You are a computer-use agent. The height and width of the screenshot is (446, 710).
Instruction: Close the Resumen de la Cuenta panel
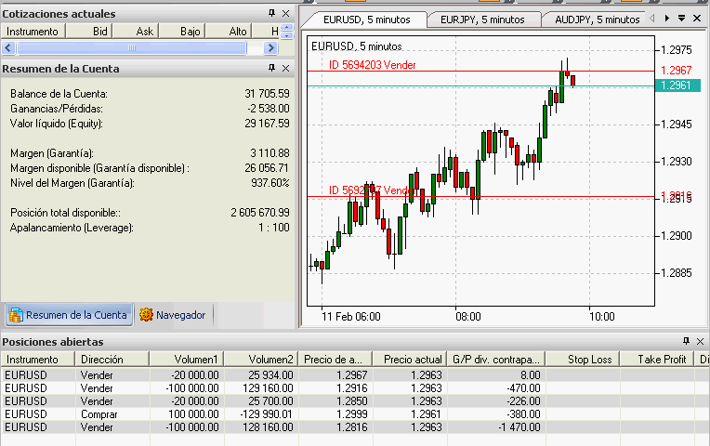point(285,69)
